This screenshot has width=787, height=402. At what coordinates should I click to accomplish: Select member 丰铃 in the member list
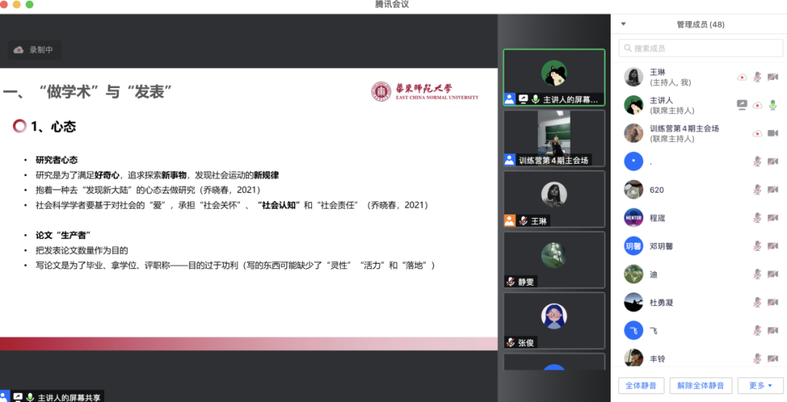[657, 358]
